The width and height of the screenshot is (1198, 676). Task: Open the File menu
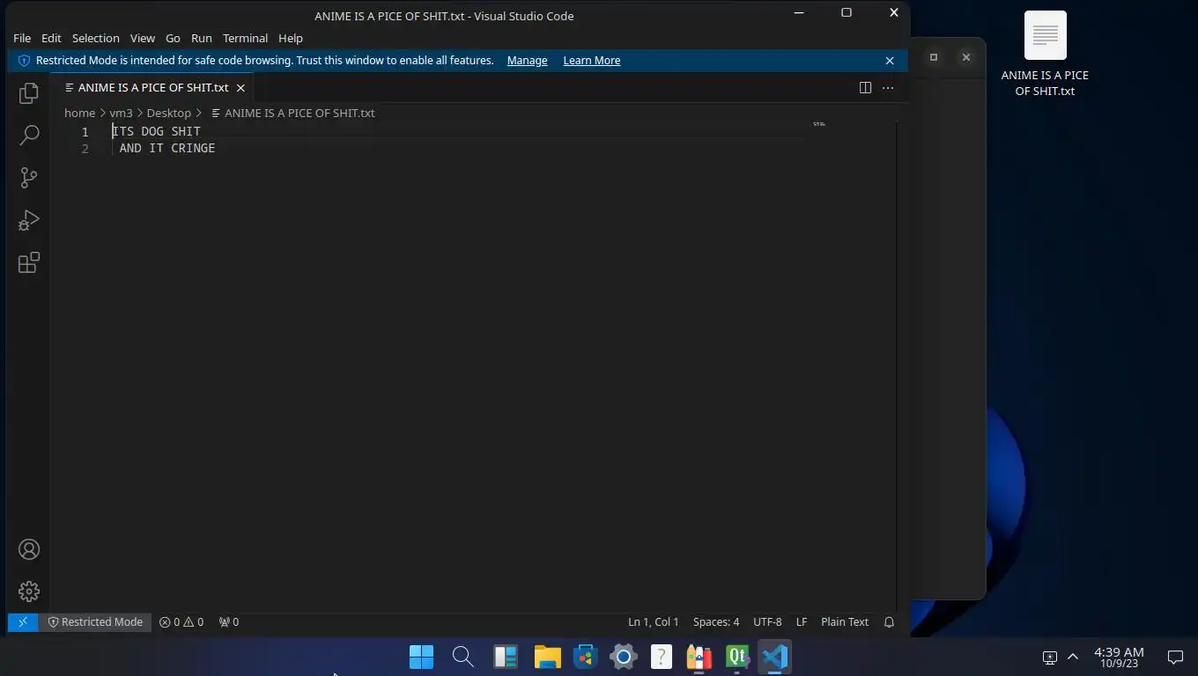(22, 38)
